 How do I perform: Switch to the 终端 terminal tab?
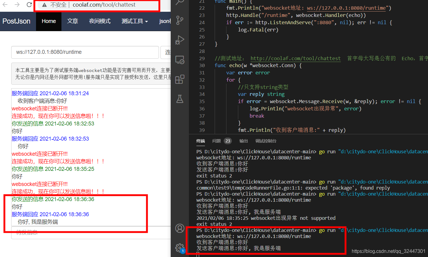click(200, 141)
